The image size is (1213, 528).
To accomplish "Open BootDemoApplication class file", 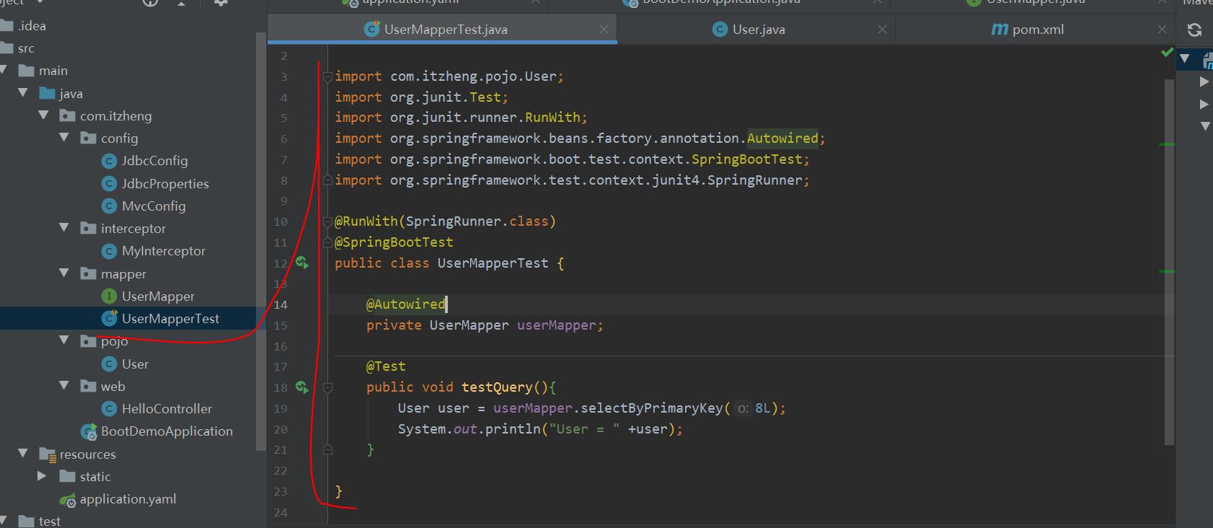I will (167, 431).
